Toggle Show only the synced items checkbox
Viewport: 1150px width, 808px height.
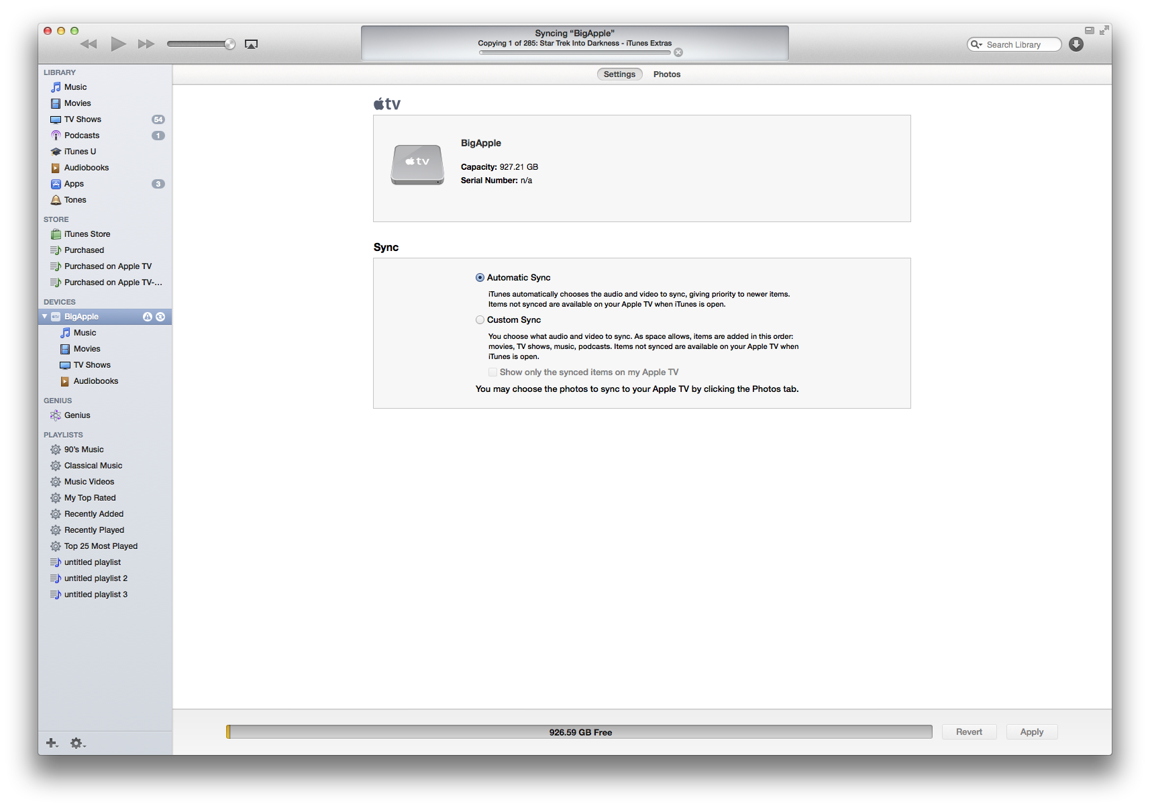click(x=492, y=372)
